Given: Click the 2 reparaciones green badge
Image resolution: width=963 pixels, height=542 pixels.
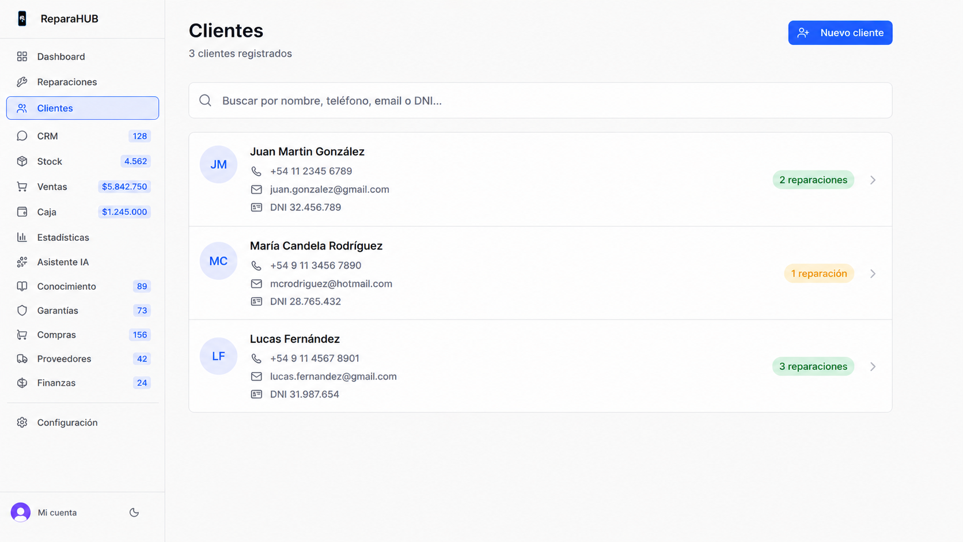Looking at the screenshot, I should (x=813, y=180).
